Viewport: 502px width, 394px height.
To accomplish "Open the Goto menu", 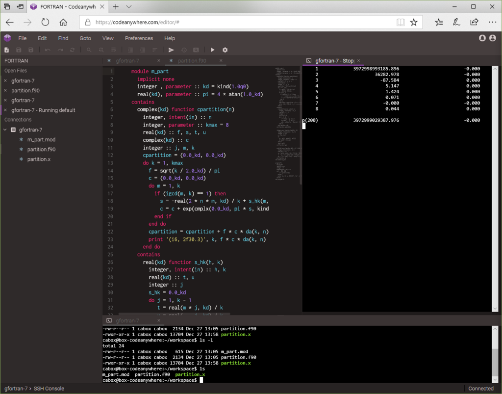I will (x=85, y=38).
